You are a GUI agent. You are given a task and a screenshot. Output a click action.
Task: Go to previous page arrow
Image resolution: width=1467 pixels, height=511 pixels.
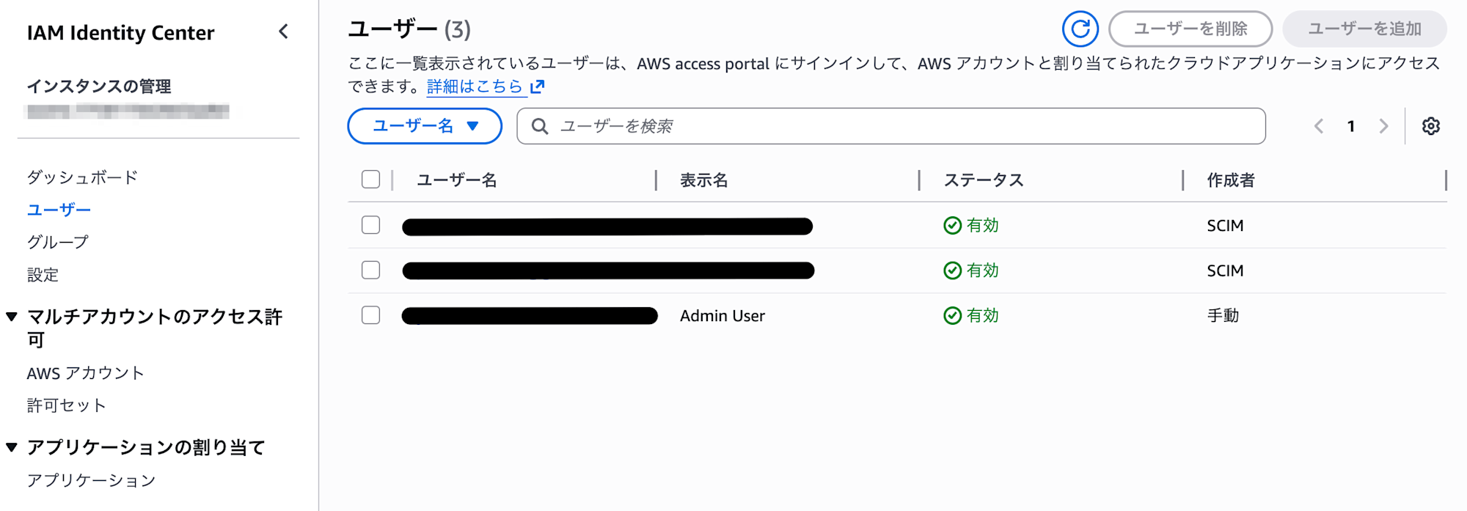coord(1318,126)
